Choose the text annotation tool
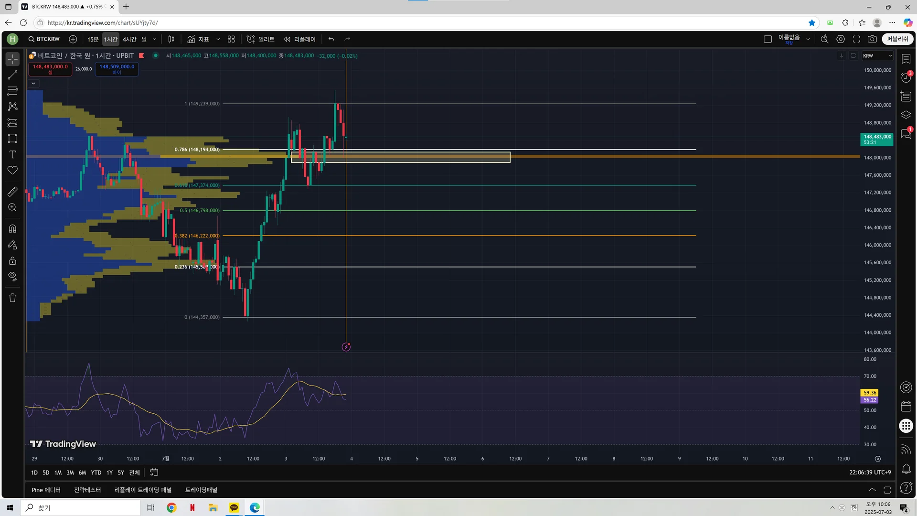The height and width of the screenshot is (516, 917). coord(12,154)
